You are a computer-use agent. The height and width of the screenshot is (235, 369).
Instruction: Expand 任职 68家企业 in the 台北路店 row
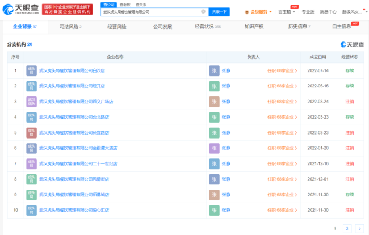pyautogui.click(x=282, y=117)
